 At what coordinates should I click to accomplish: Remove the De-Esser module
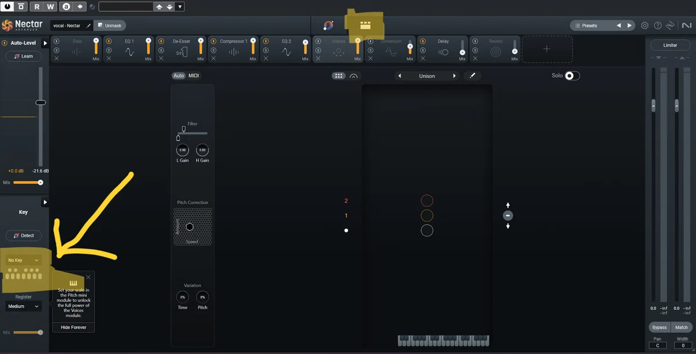(x=161, y=59)
